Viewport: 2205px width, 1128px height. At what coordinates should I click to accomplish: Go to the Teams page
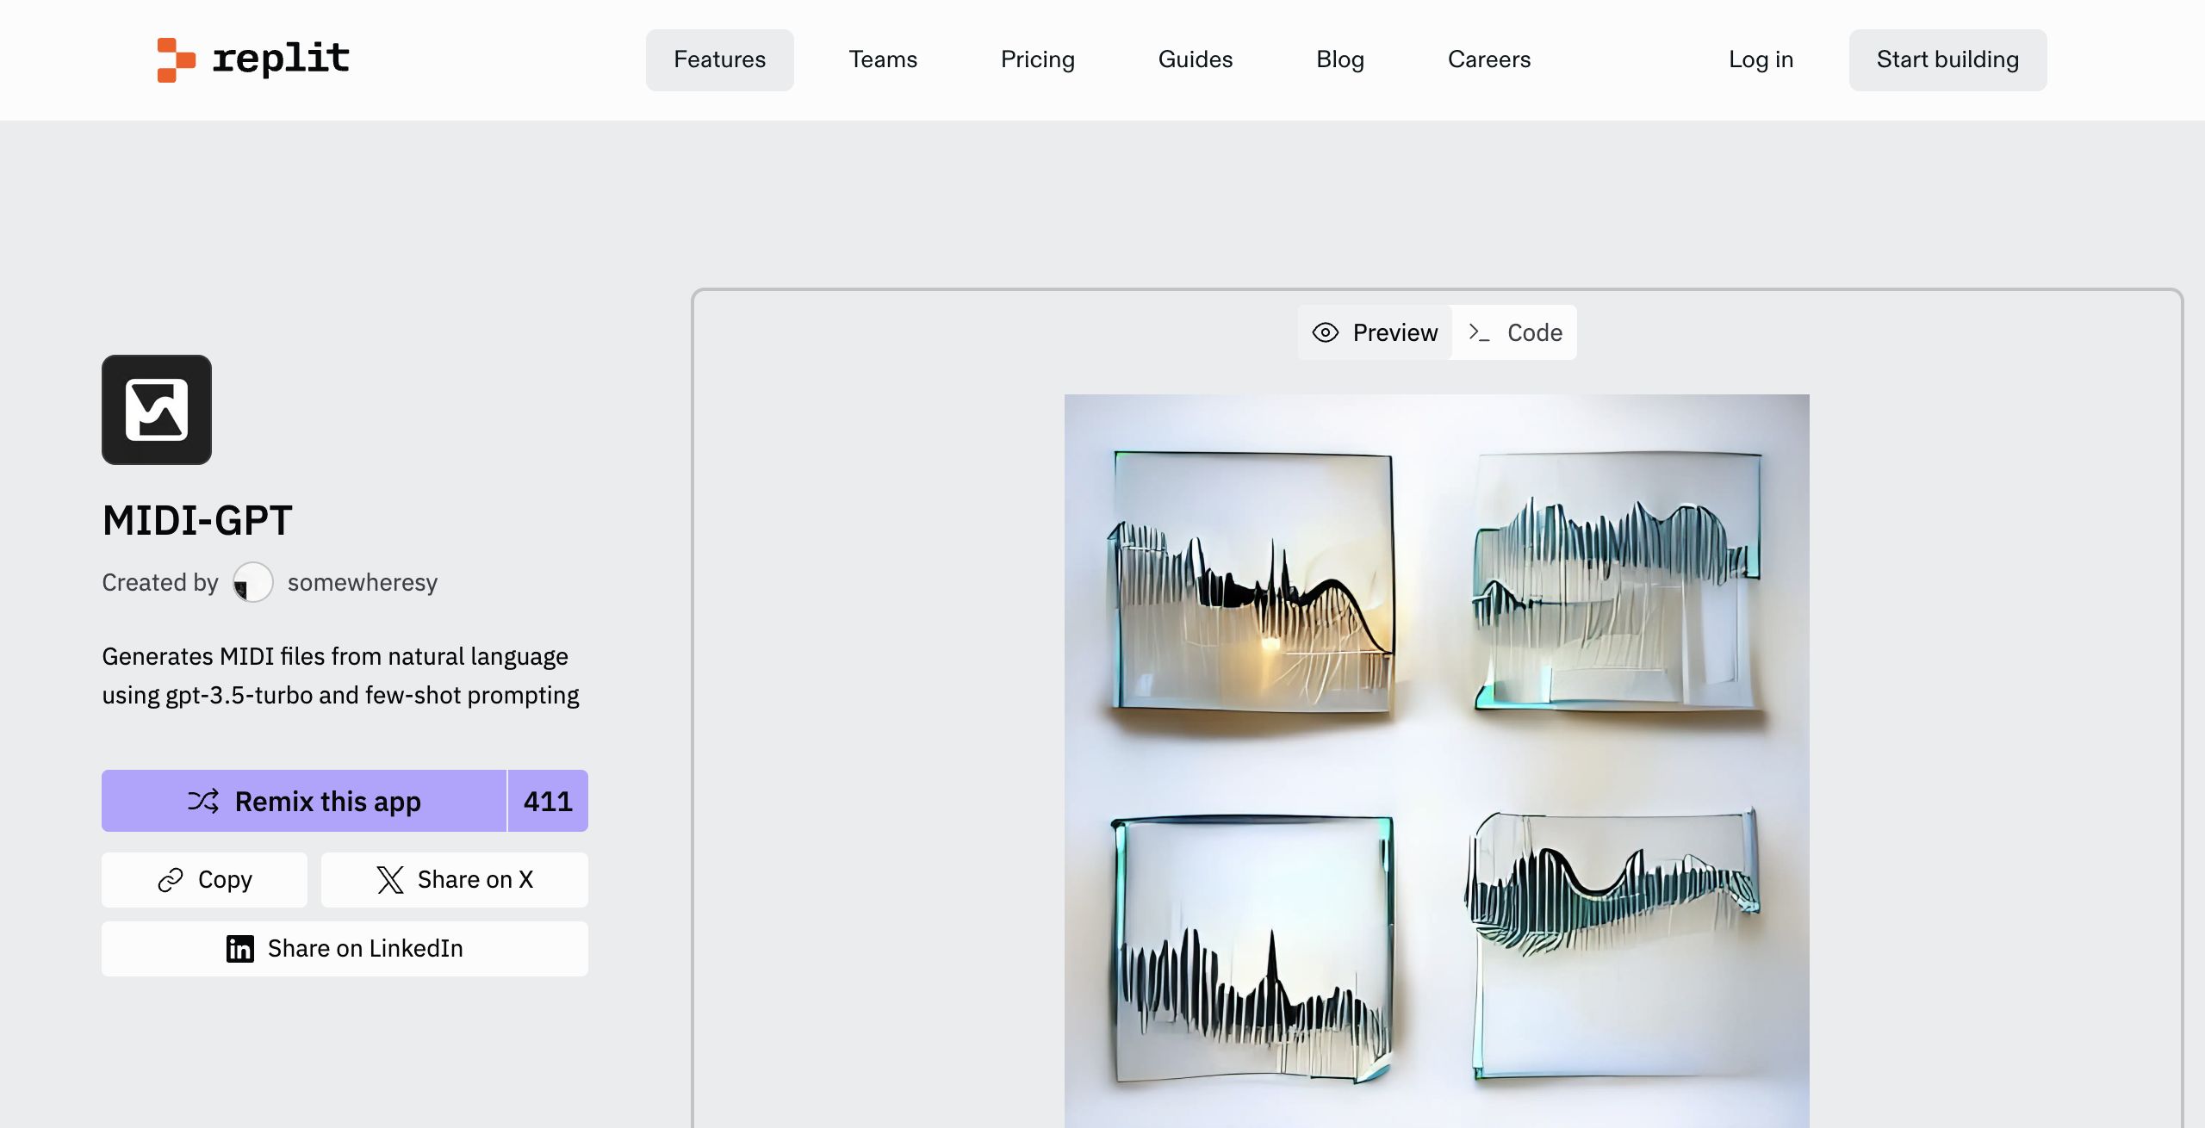pos(883,59)
